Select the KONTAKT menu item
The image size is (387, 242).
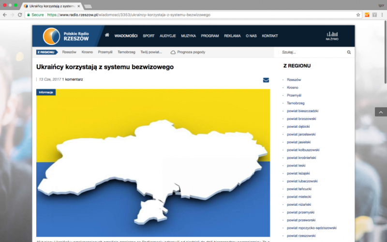(x=270, y=36)
